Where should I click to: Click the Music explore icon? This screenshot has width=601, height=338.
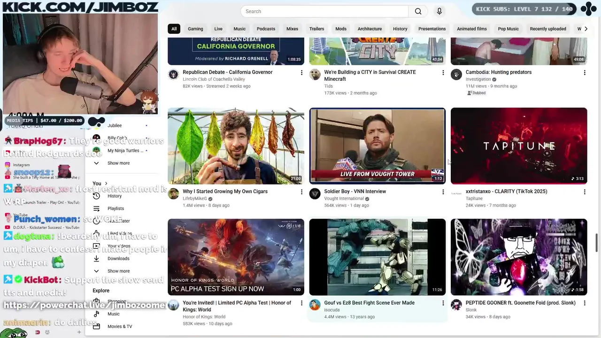(96, 314)
